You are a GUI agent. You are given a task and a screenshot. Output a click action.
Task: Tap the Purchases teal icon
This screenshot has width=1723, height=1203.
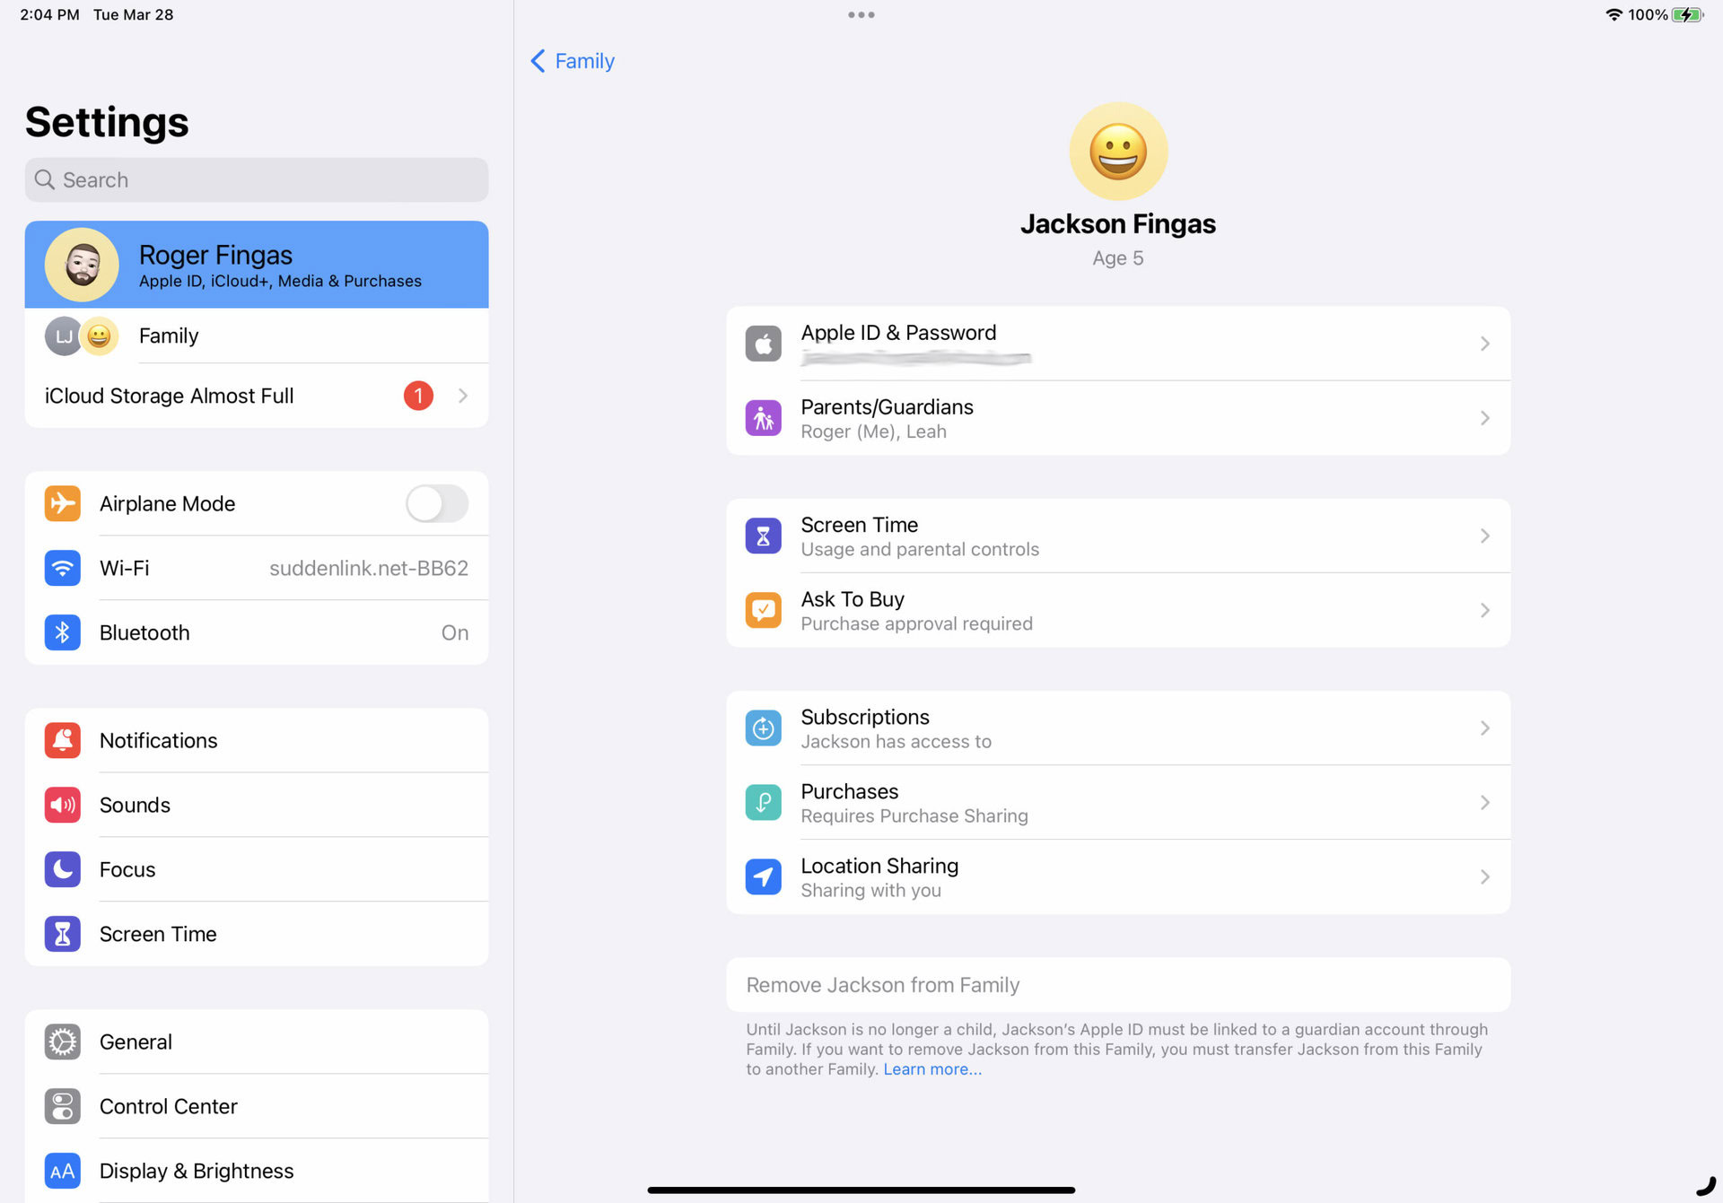click(x=763, y=802)
